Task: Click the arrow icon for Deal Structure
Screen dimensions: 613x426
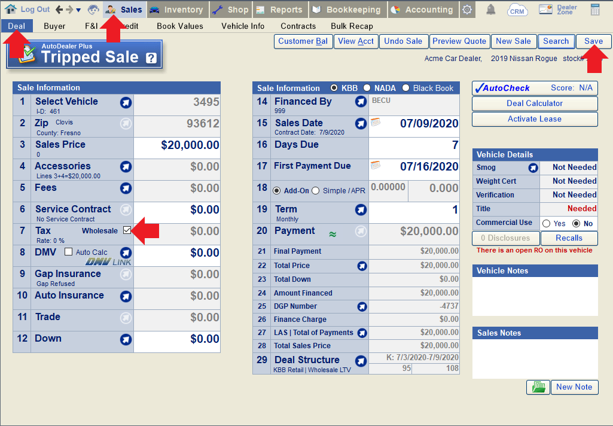Action: [x=361, y=361]
